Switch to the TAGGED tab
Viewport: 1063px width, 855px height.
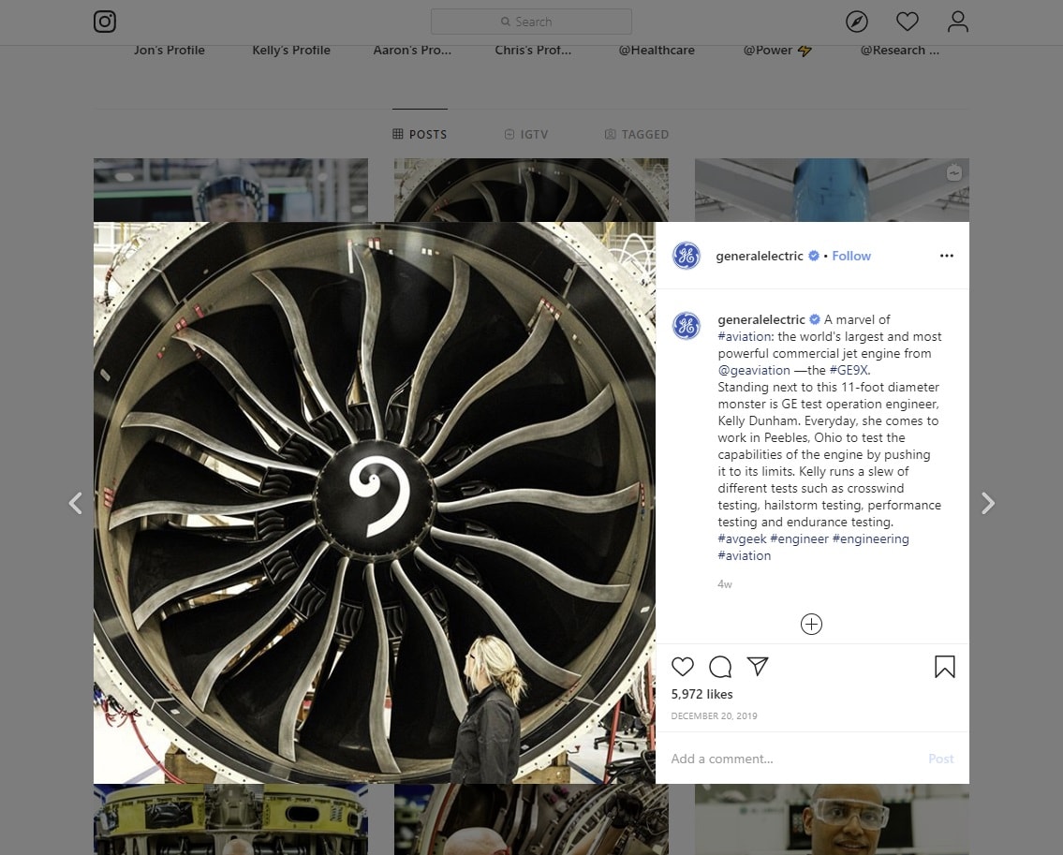pyautogui.click(x=637, y=134)
